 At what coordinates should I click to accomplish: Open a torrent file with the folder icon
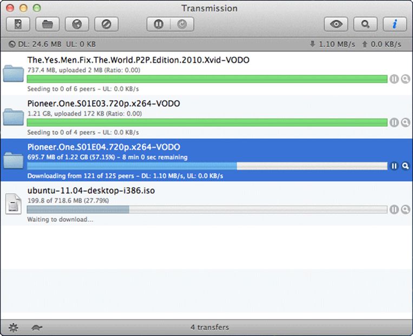[x=48, y=24]
